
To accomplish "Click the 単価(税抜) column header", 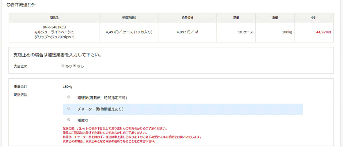I will 129,18.
